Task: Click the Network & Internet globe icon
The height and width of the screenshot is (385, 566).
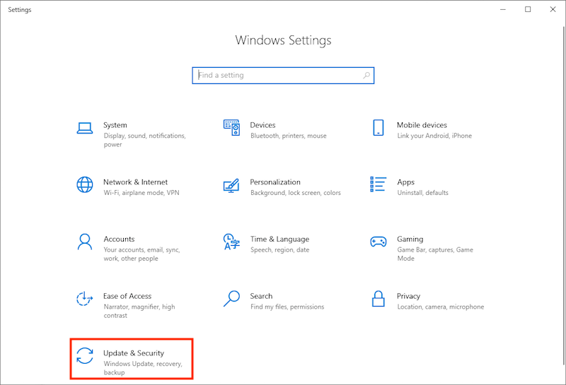Action: pos(85,185)
